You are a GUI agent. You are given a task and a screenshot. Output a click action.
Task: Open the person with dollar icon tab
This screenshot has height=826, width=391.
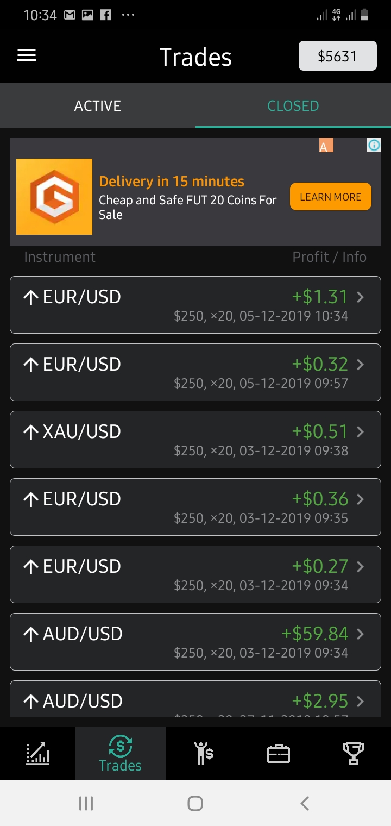click(x=204, y=753)
